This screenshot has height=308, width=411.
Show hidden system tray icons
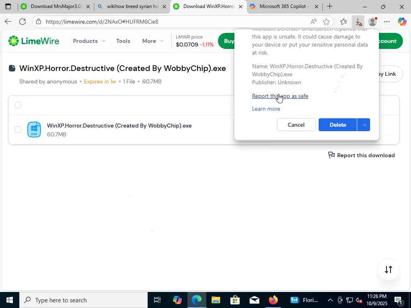pos(330,300)
